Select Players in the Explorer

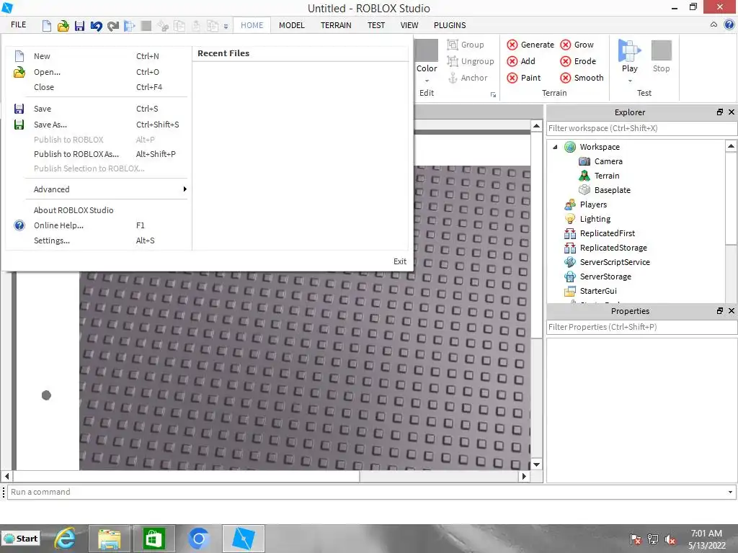pos(585,204)
